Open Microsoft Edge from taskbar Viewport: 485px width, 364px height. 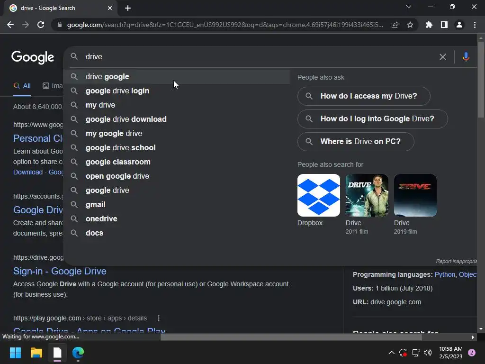coord(78,353)
